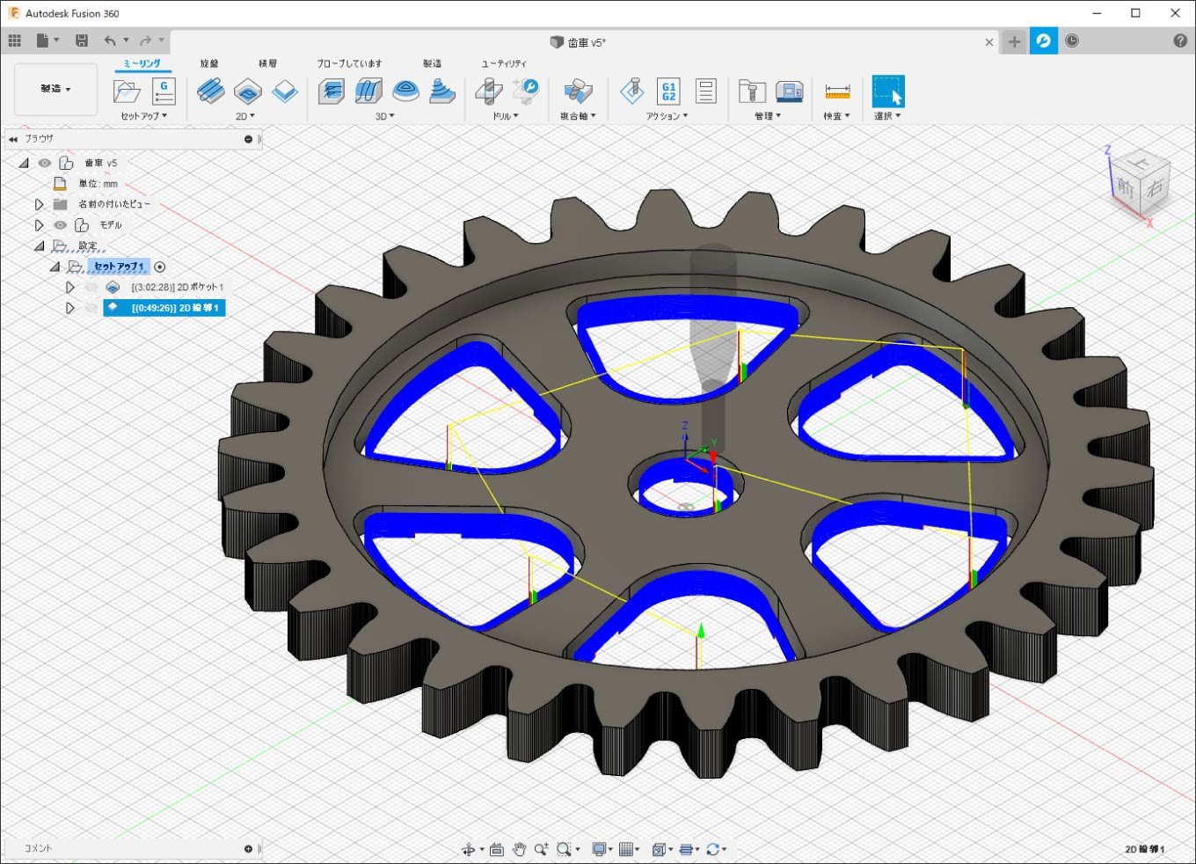1196x864 pixels.
Task: Click the NC Program G icon
Action: point(164,91)
